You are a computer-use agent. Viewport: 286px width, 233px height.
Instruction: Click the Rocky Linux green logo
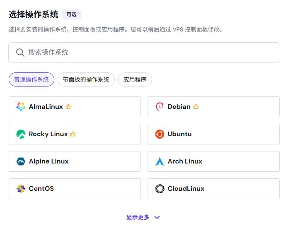click(x=21, y=134)
